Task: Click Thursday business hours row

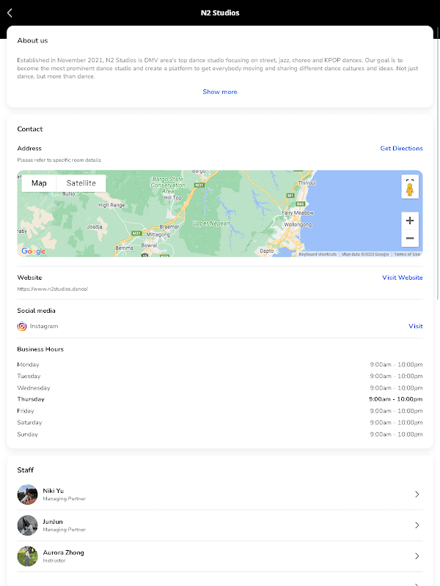Action: (219, 399)
